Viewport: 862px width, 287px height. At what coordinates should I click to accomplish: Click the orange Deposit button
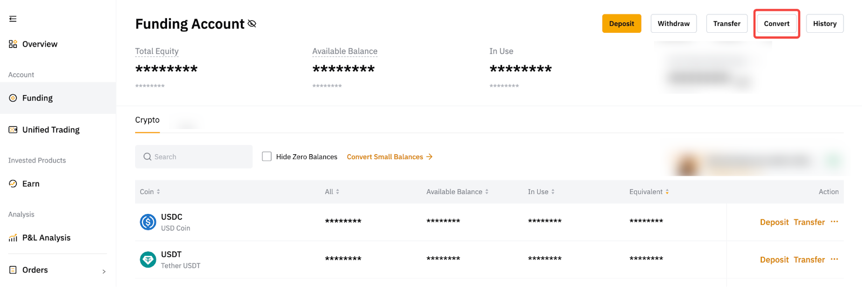tap(621, 24)
